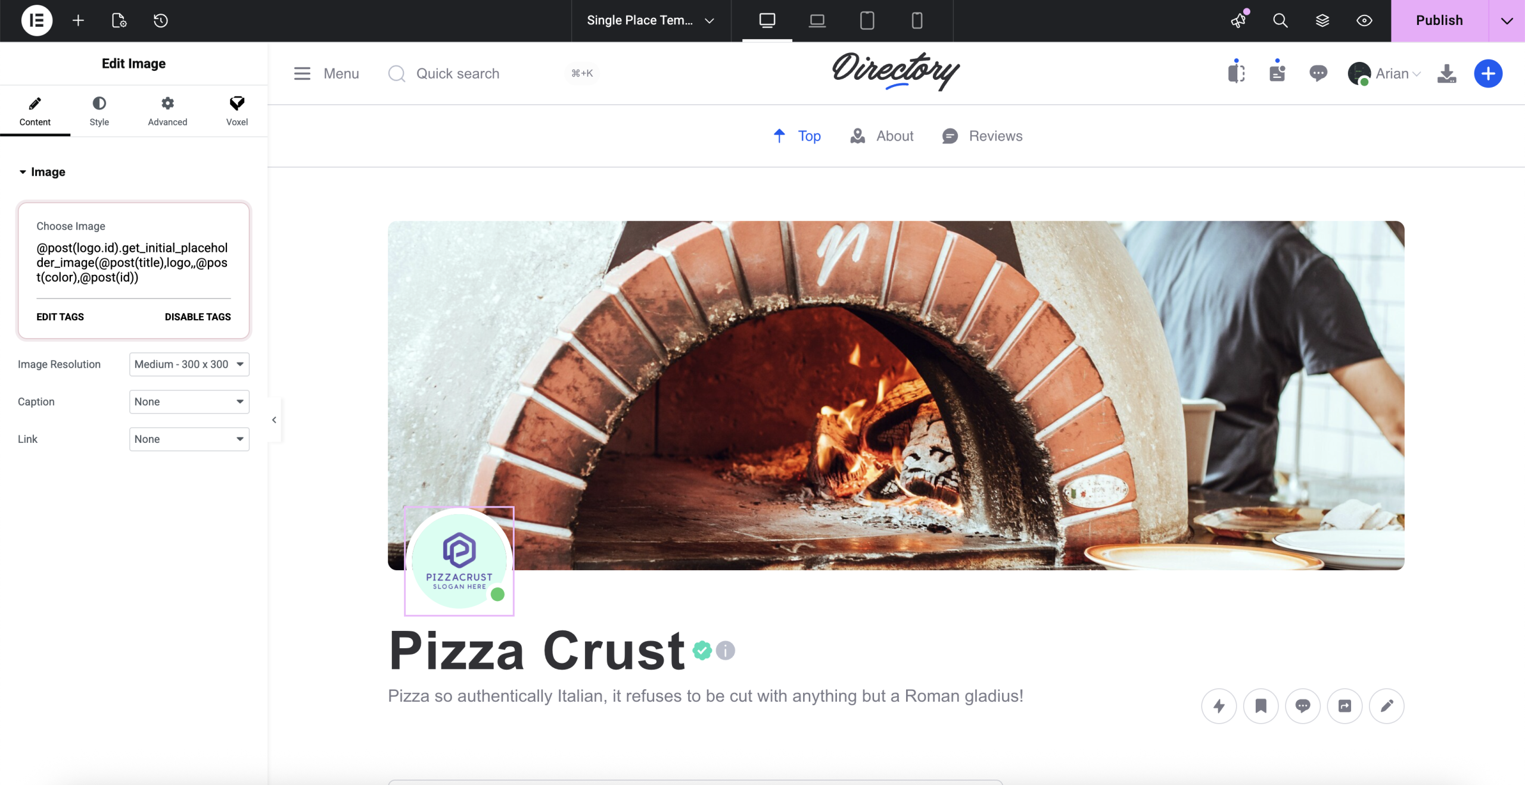Screen dimensions: 1525x785
Task: Open revision history icon
Action: click(161, 20)
